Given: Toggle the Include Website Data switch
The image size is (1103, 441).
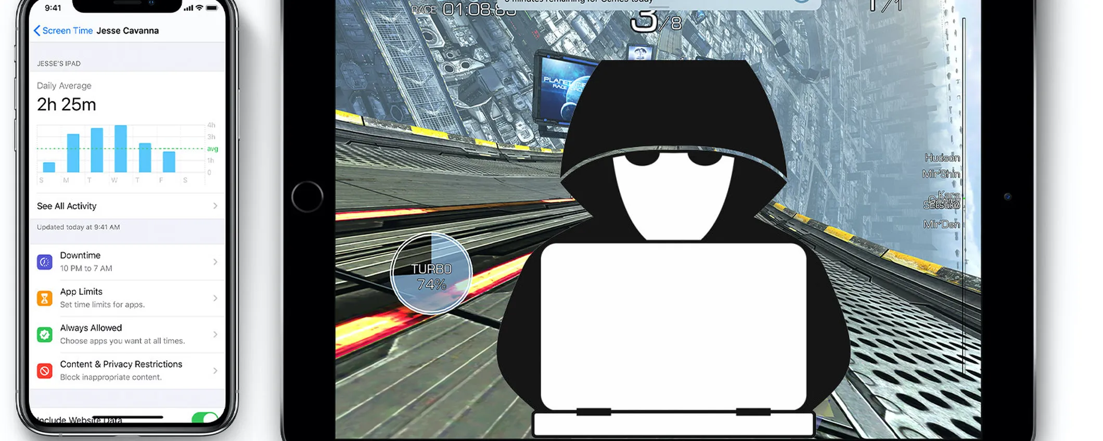Looking at the screenshot, I should (x=204, y=418).
